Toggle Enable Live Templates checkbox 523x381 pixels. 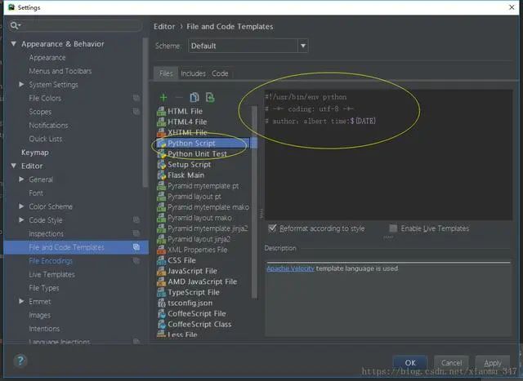[x=393, y=228]
